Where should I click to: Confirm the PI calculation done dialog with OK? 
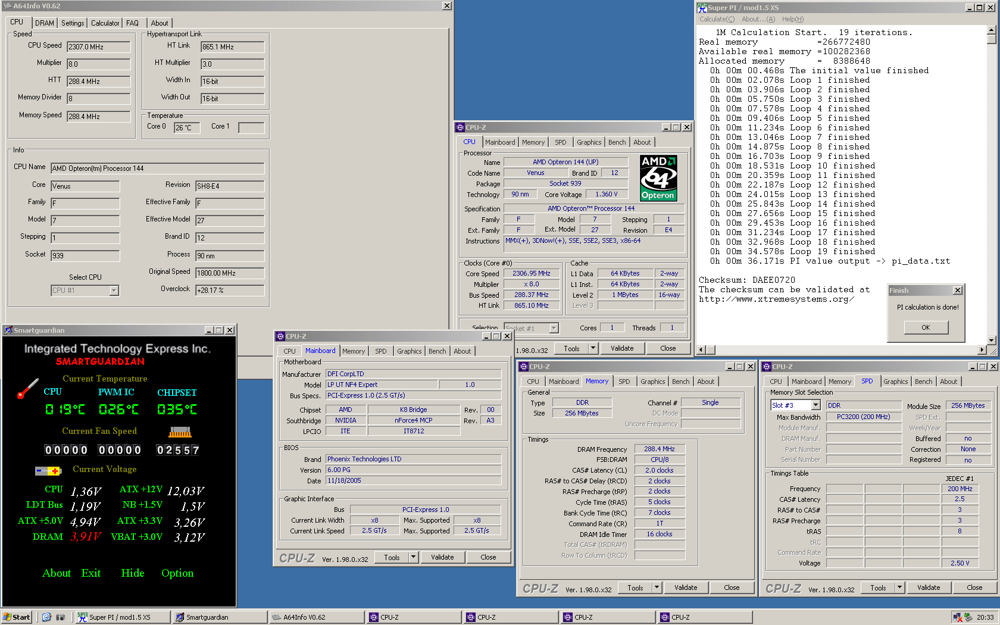coord(926,327)
